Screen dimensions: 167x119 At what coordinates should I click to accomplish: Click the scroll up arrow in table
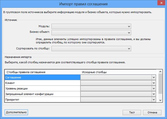[x=160, y=72]
